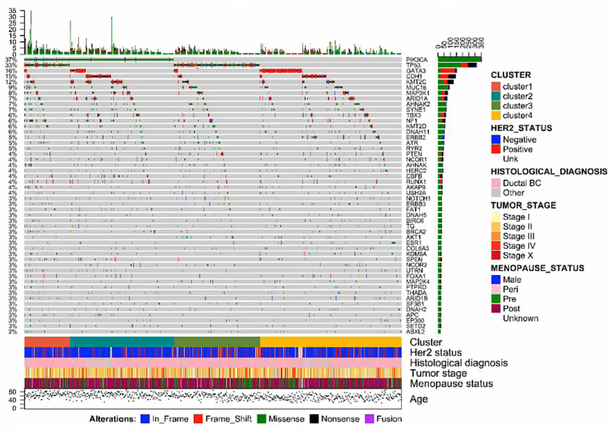
Task: Click the cluster2 teal legend swatch
Action: click(x=495, y=96)
